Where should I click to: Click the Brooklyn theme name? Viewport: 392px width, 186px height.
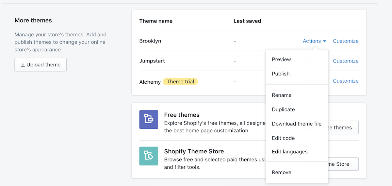pos(150,41)
